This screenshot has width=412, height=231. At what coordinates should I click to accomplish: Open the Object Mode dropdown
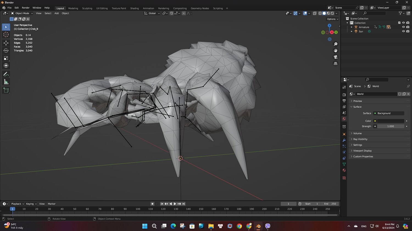pos(22,13)
